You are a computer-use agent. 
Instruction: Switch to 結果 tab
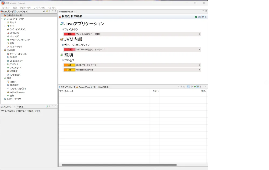tap(20, 107)
